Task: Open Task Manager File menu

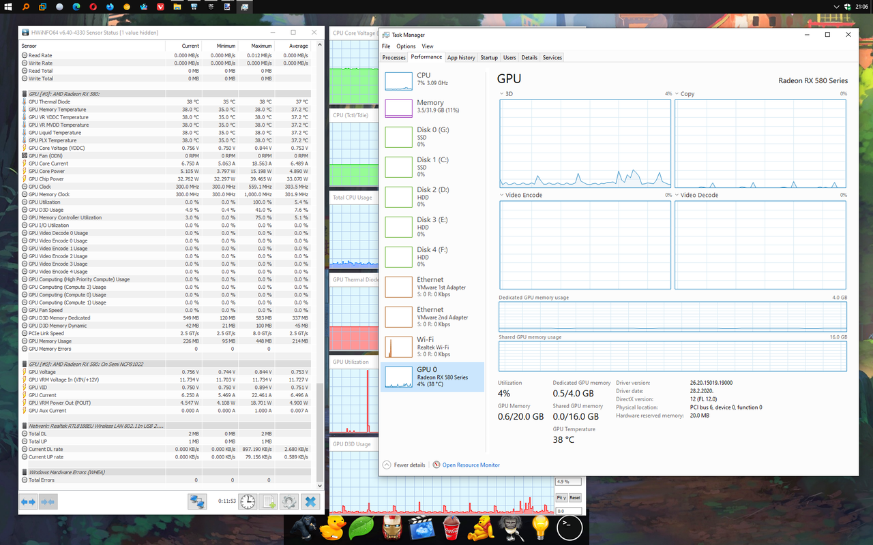Action: 386,46
